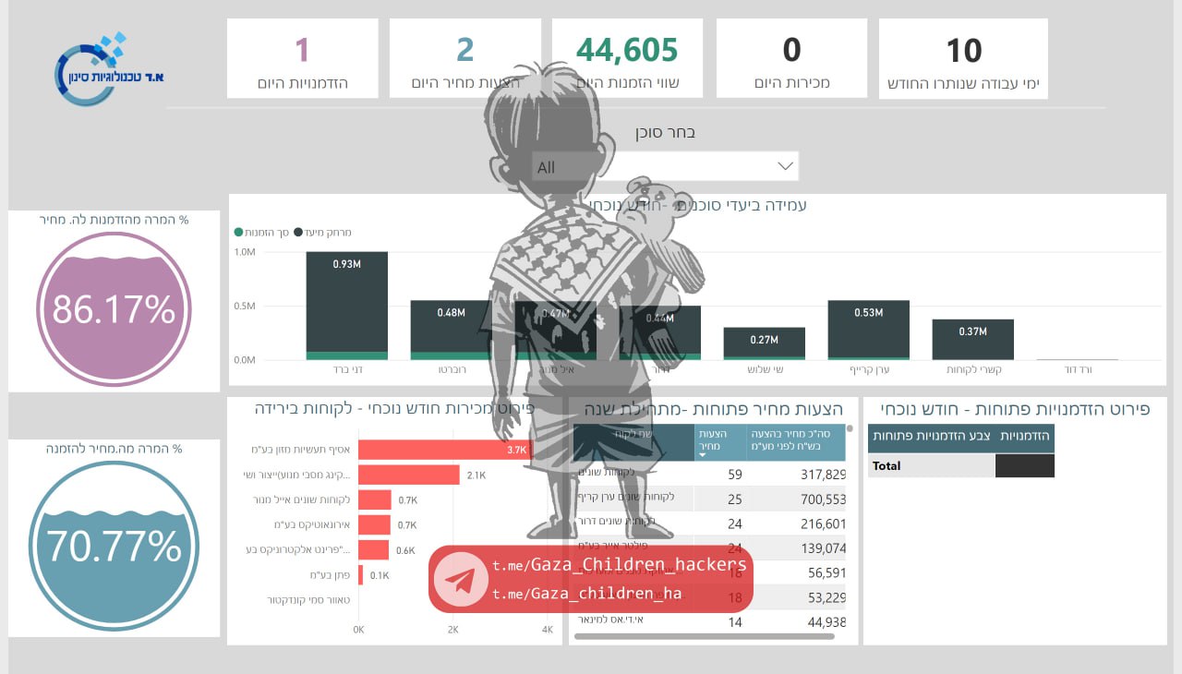Select the שי שלוש bar labeled 0.27M
Viewport: 1182px width, 674px height.
[x=764, y=343]
